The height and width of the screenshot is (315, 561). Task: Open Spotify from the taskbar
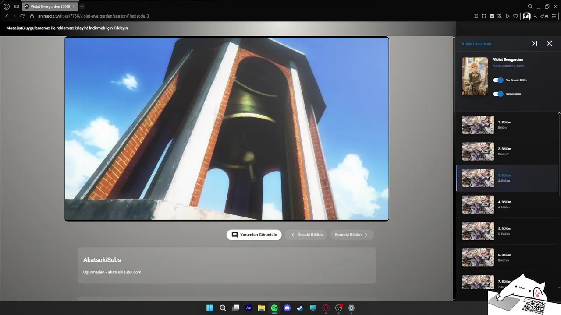click(274, 308)
